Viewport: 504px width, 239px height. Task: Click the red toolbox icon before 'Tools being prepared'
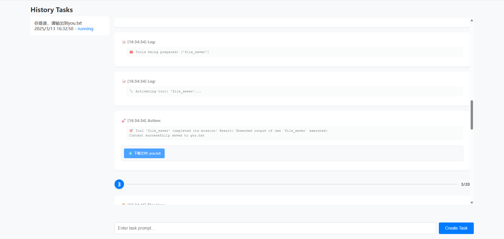tap(131, 52)
